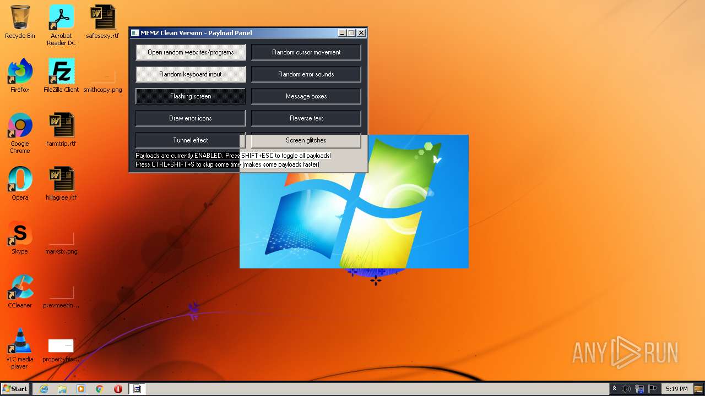Open the VLC media player shortcut
Viewport: 705px width, 396px height.
pos(20,349)
